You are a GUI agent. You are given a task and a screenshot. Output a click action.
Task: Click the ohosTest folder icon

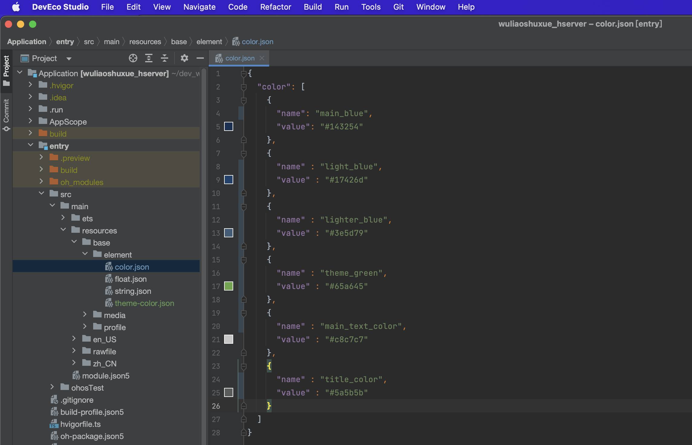(x=65, y=387)
